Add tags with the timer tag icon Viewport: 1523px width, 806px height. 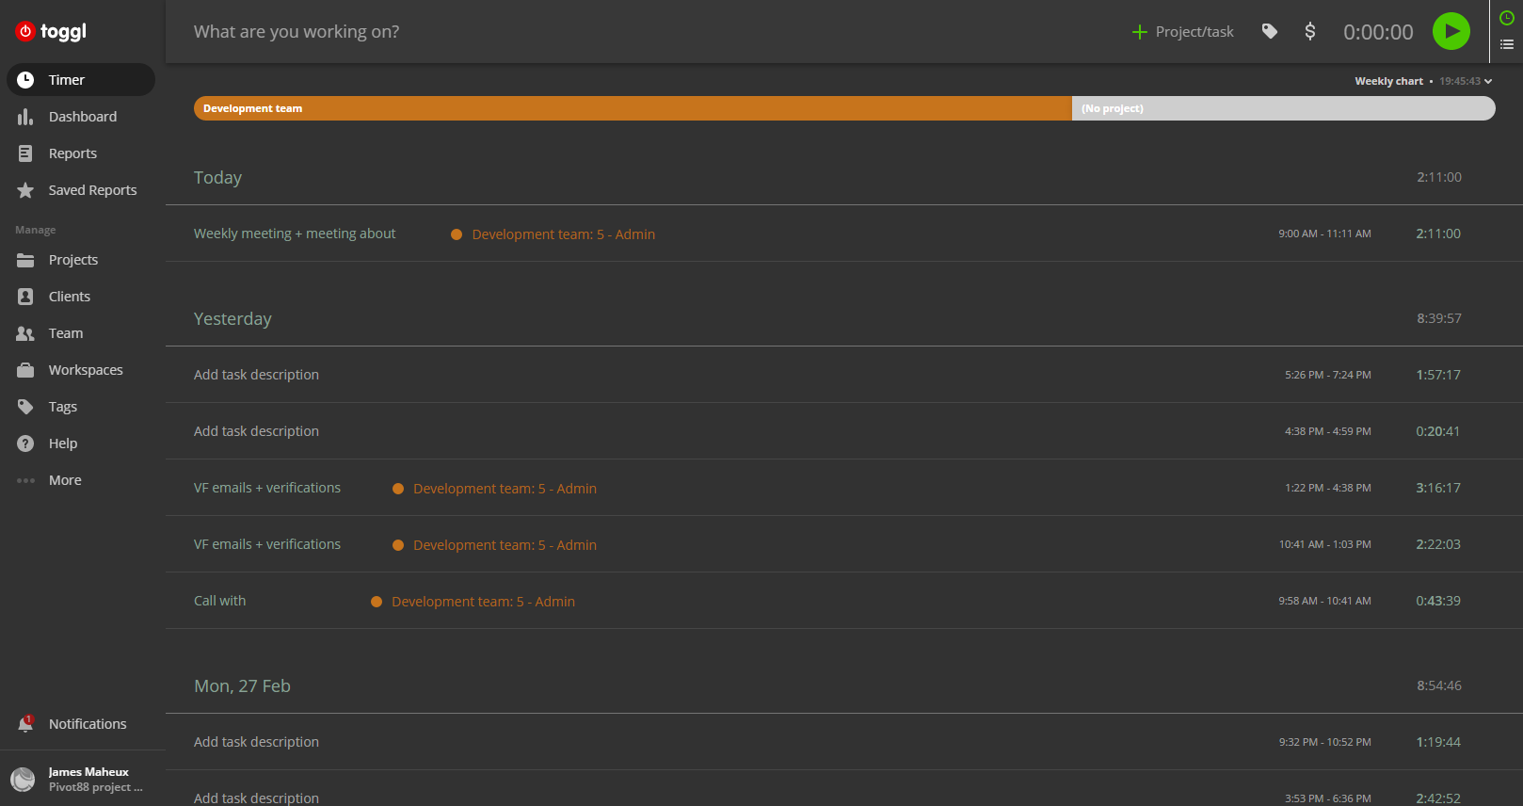(1270, 31)
